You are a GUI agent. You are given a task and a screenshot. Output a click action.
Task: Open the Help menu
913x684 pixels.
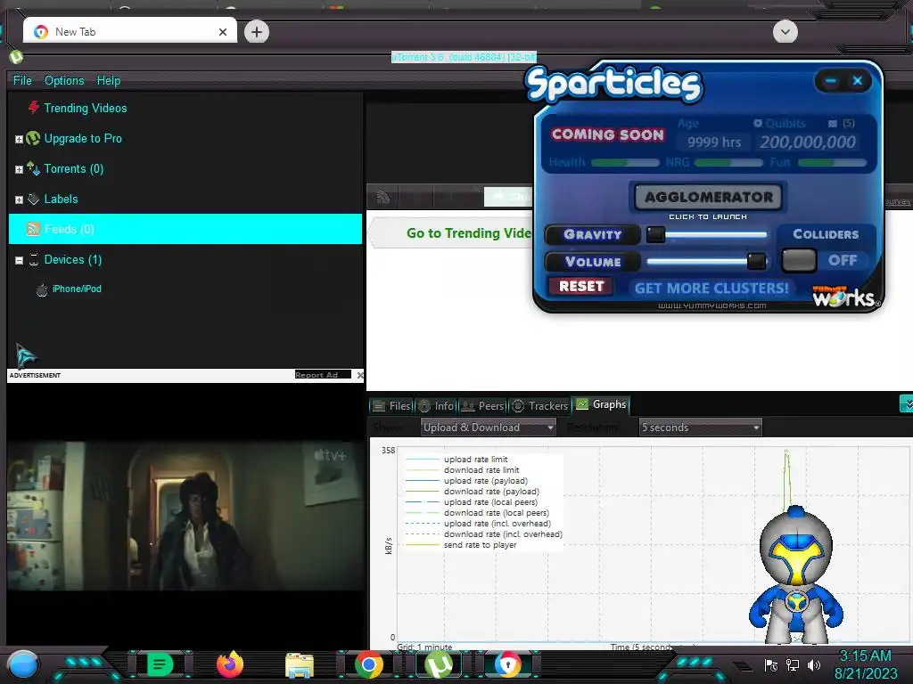[x=108, y=80]
